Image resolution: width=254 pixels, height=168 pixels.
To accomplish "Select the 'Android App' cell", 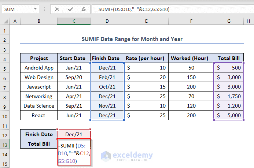I will [x=39, y=68].
